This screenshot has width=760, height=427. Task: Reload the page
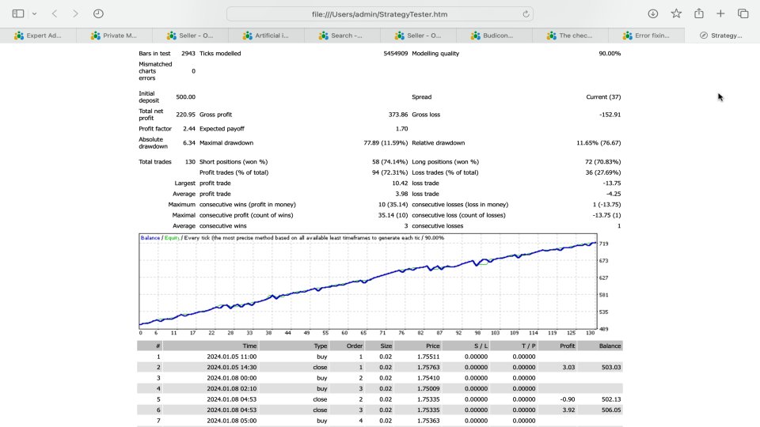coord(526,14)
